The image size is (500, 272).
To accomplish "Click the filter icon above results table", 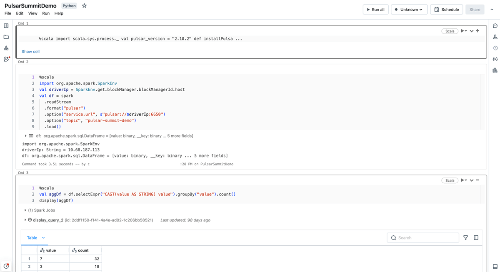I will (x=466, y=238).
